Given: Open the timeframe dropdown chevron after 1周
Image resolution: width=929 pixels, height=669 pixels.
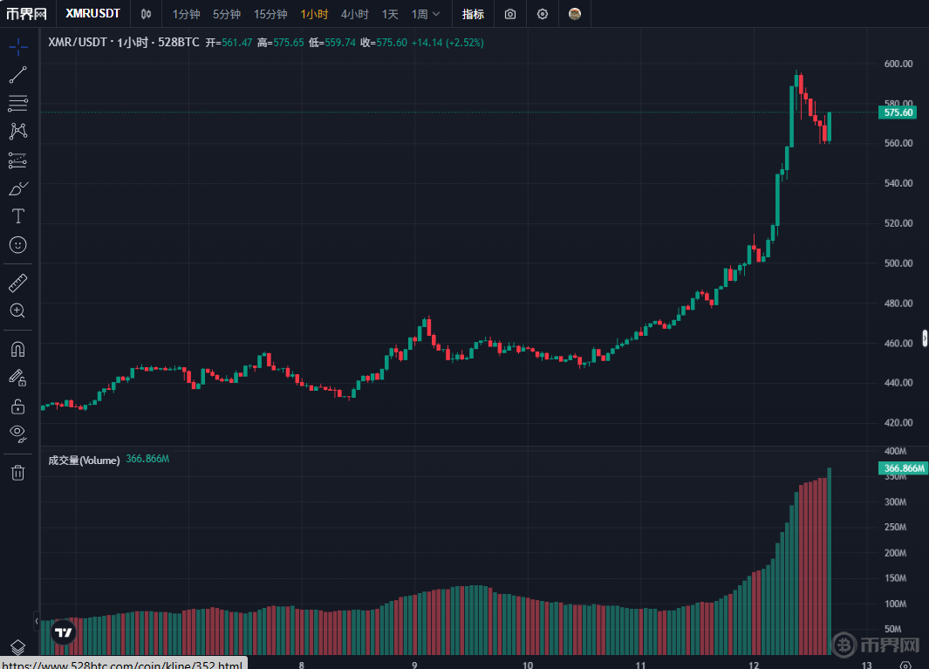Looking at the screenshot, I should coord(436,14).
